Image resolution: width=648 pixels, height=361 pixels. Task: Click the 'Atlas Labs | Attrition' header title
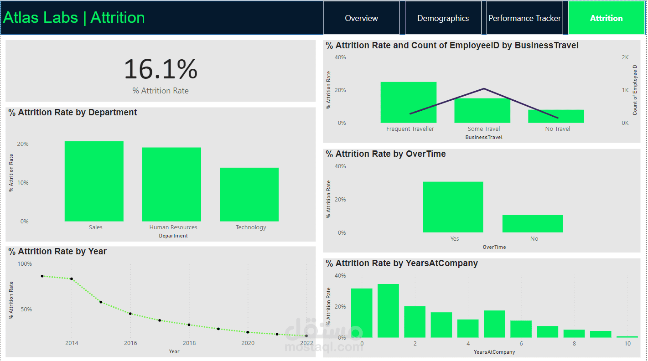74,17
